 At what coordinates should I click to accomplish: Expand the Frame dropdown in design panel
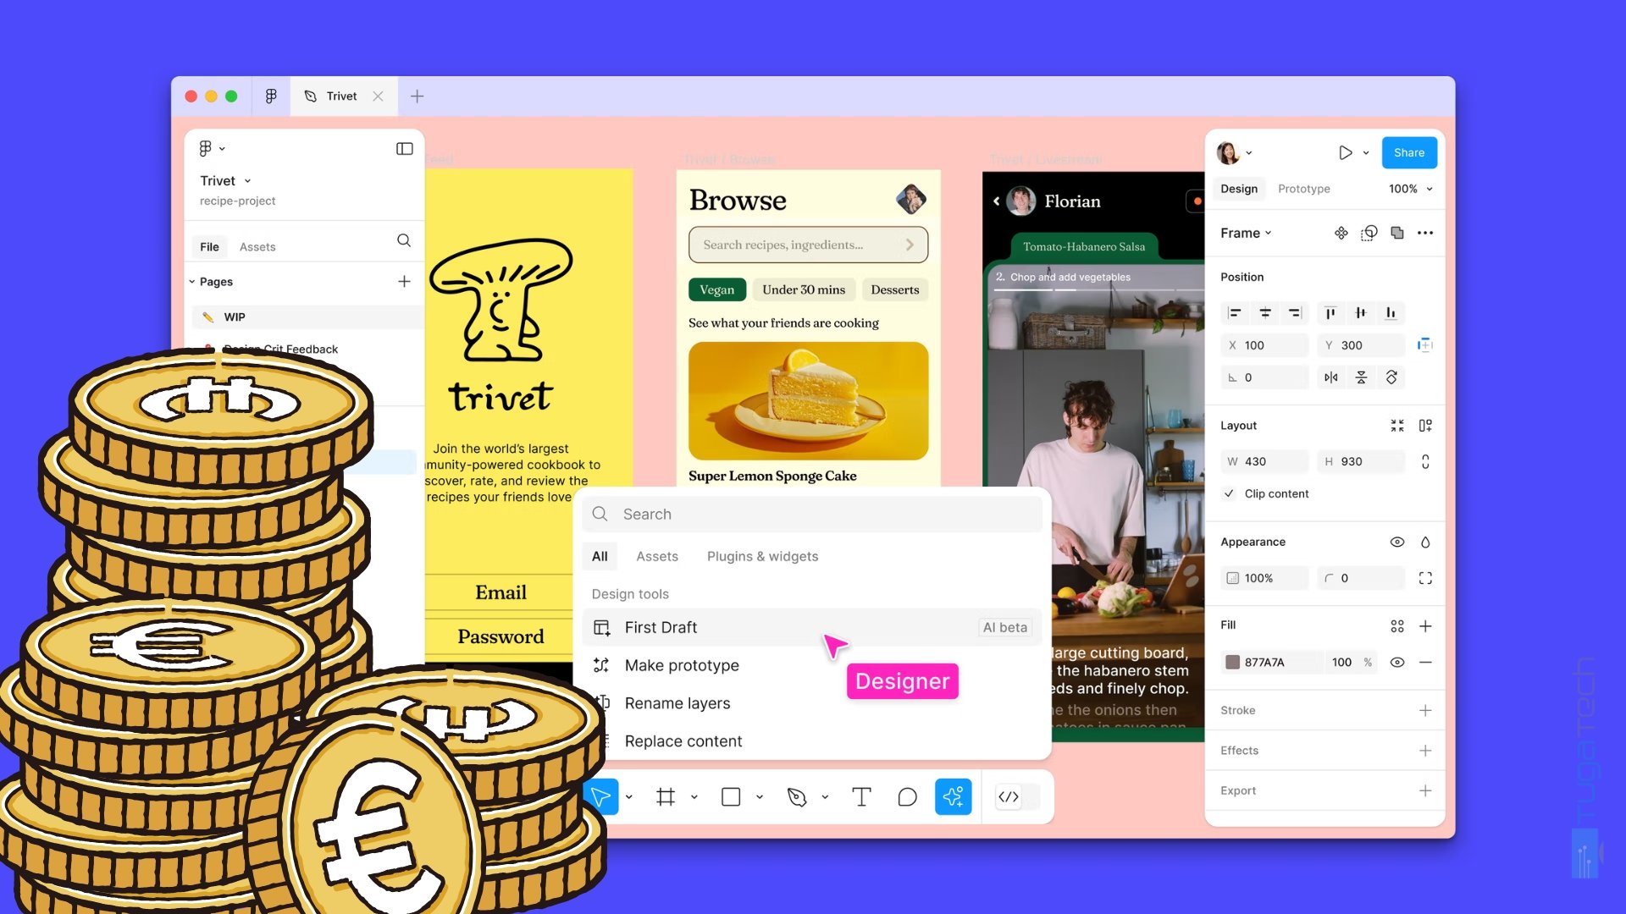[1247, 232]
